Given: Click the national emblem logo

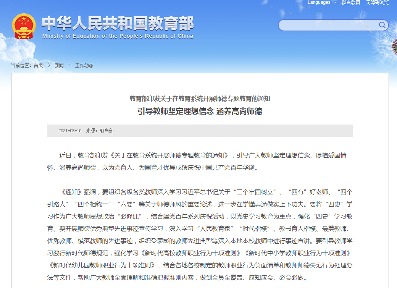Looking at the screenshot, I should (x=24, y=26).
